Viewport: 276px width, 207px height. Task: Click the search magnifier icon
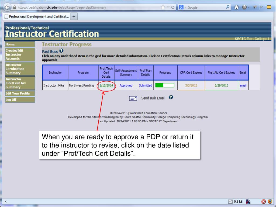click(x=227, y=7)
